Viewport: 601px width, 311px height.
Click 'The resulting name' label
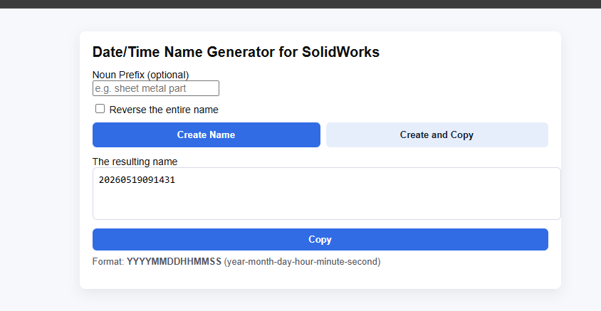tap(135, 162)
